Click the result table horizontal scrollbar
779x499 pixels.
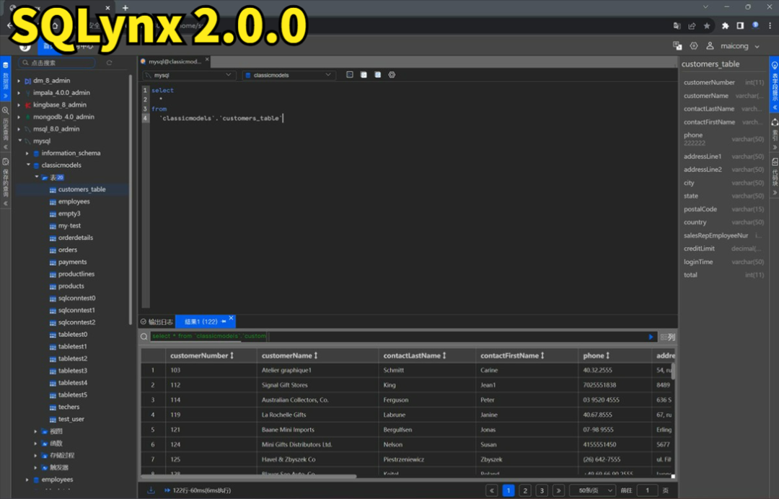click(x=248, y=476)
